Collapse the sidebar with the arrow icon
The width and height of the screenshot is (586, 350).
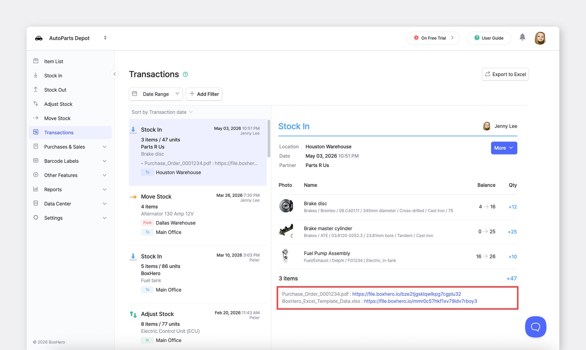coord(115,74)
